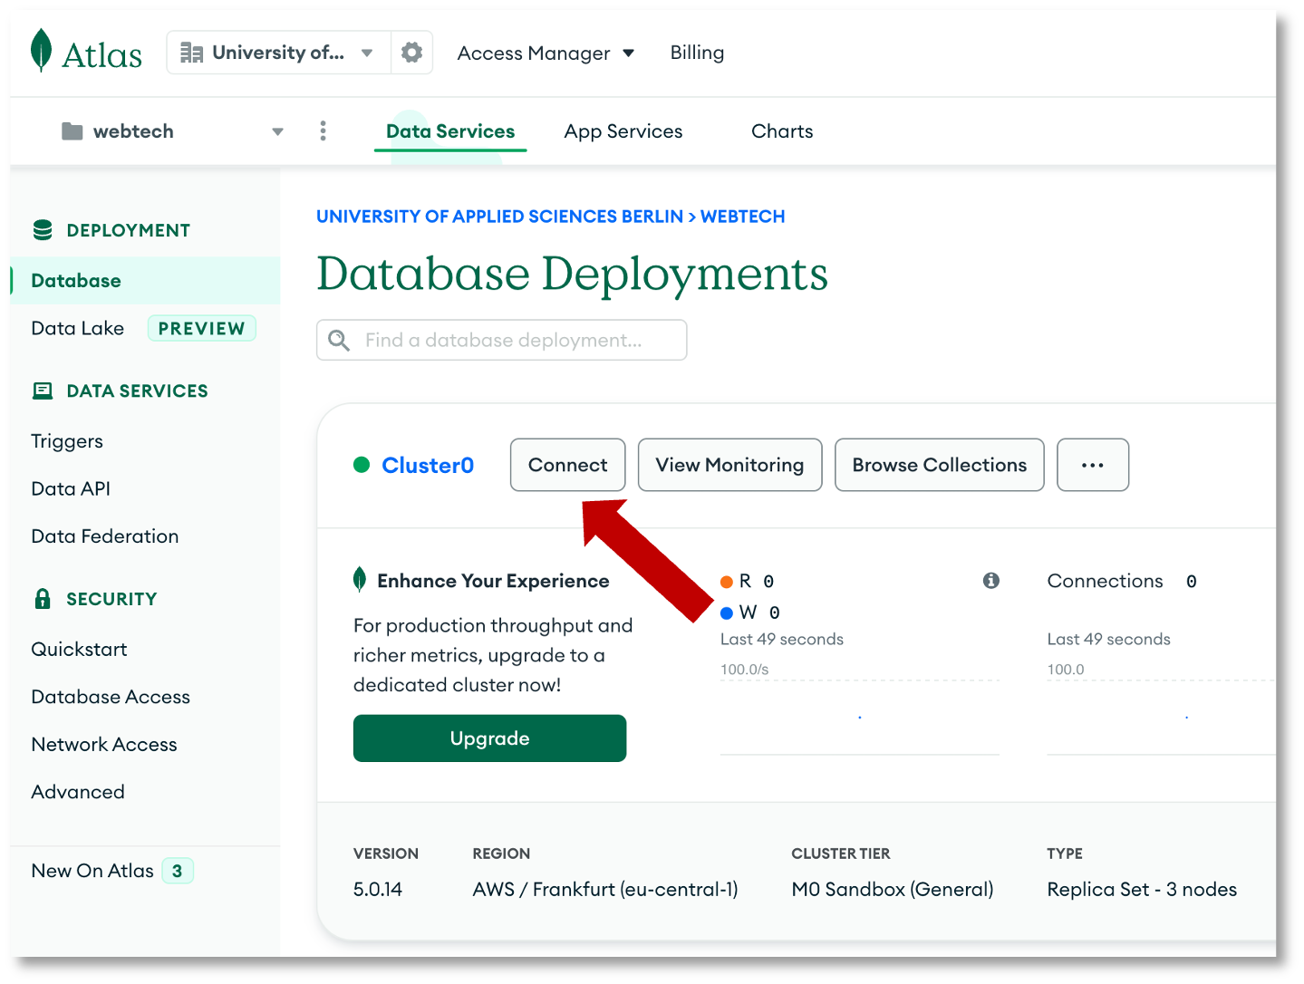Click the PREVIEW badge next to Data Lake

[x=202, y=328]
